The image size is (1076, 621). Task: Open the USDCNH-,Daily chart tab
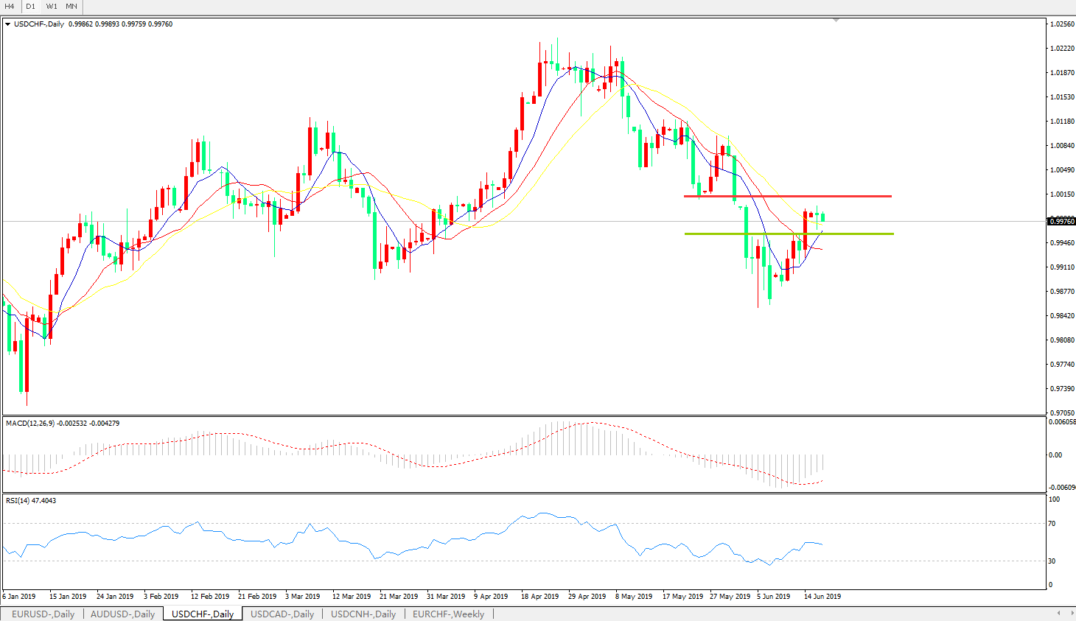click(363, 614)
